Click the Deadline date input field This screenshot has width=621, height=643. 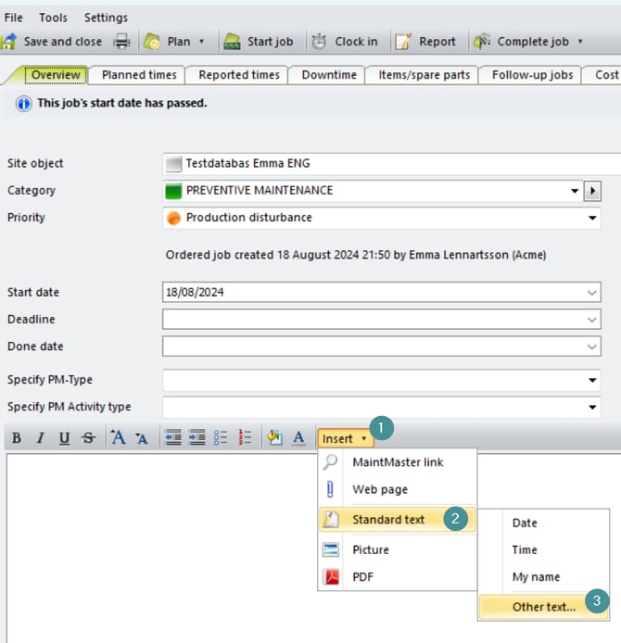click(371, 320)
